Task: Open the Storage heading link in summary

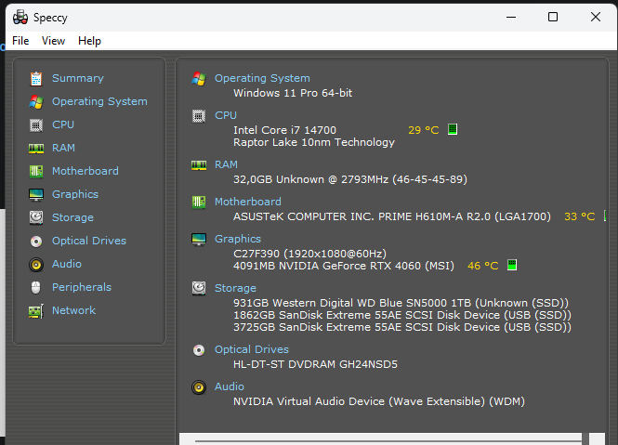Action: pos(235,288)
